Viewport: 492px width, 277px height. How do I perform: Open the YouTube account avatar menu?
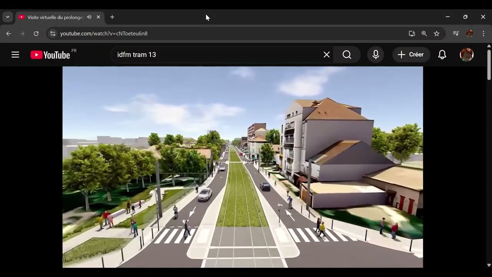pos(467,55)
